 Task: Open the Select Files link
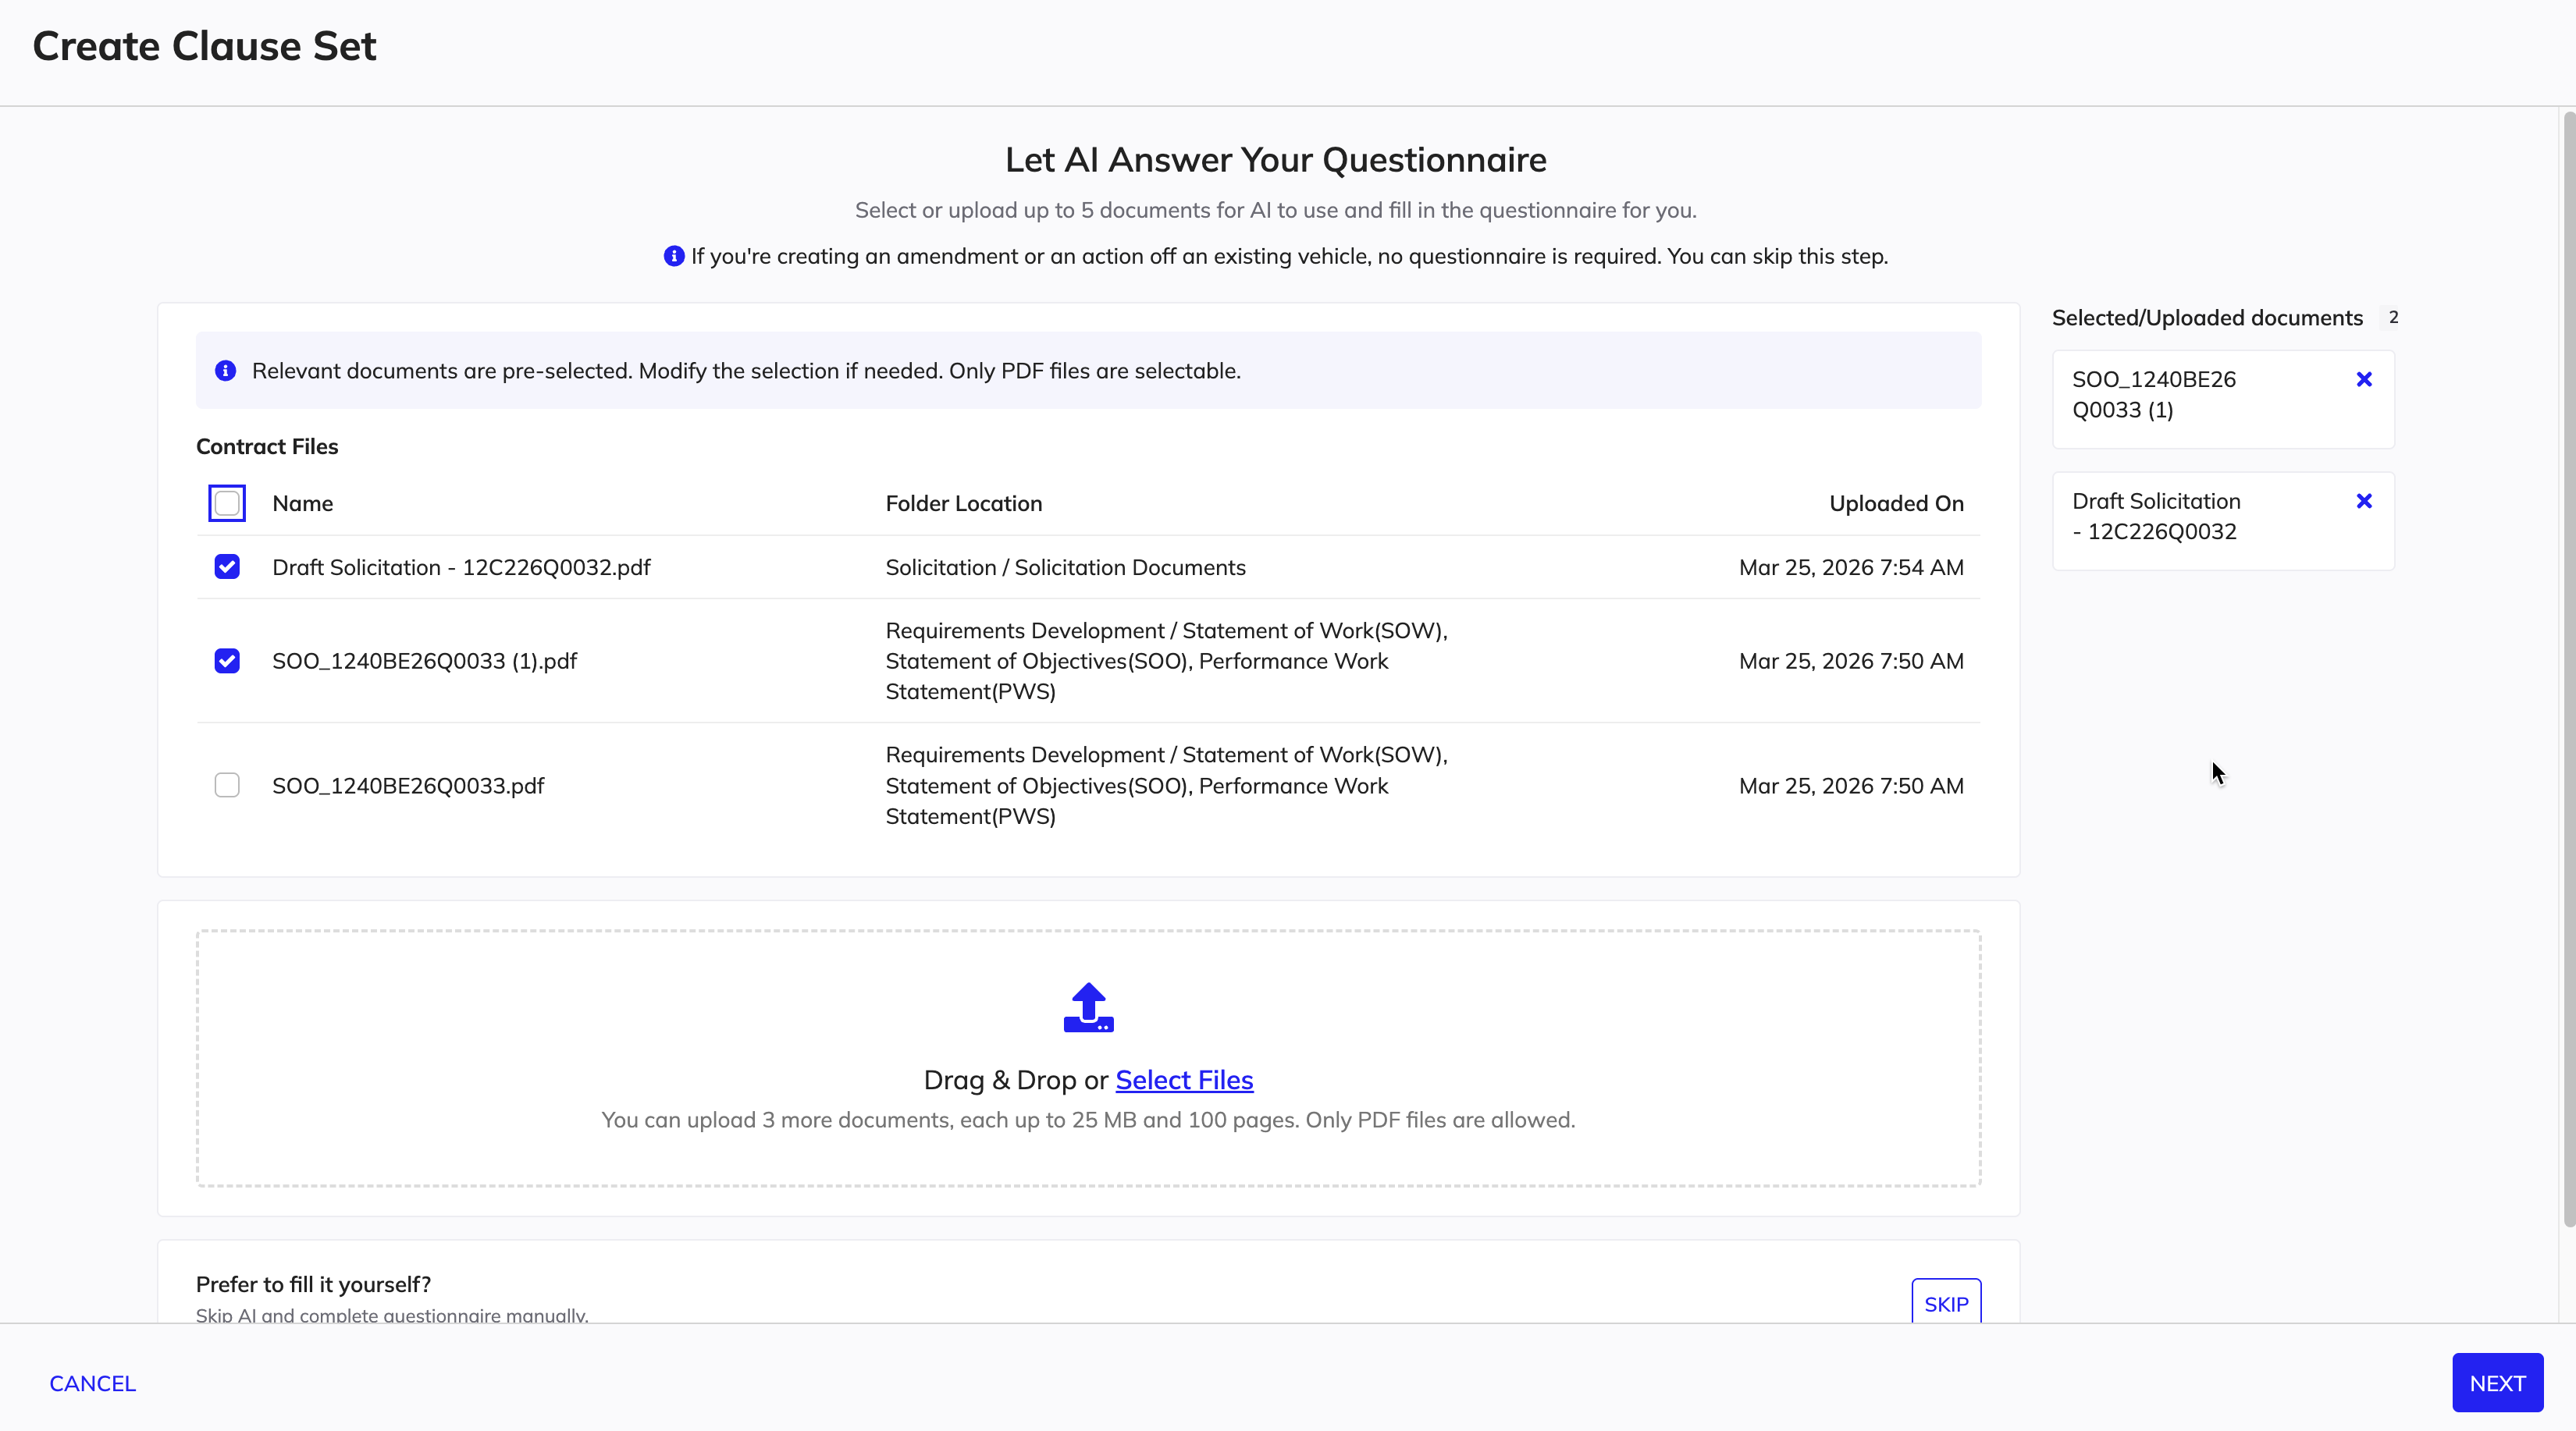(1184, 1080)
